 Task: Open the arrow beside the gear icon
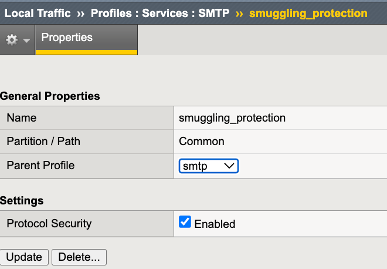[26, 41]
